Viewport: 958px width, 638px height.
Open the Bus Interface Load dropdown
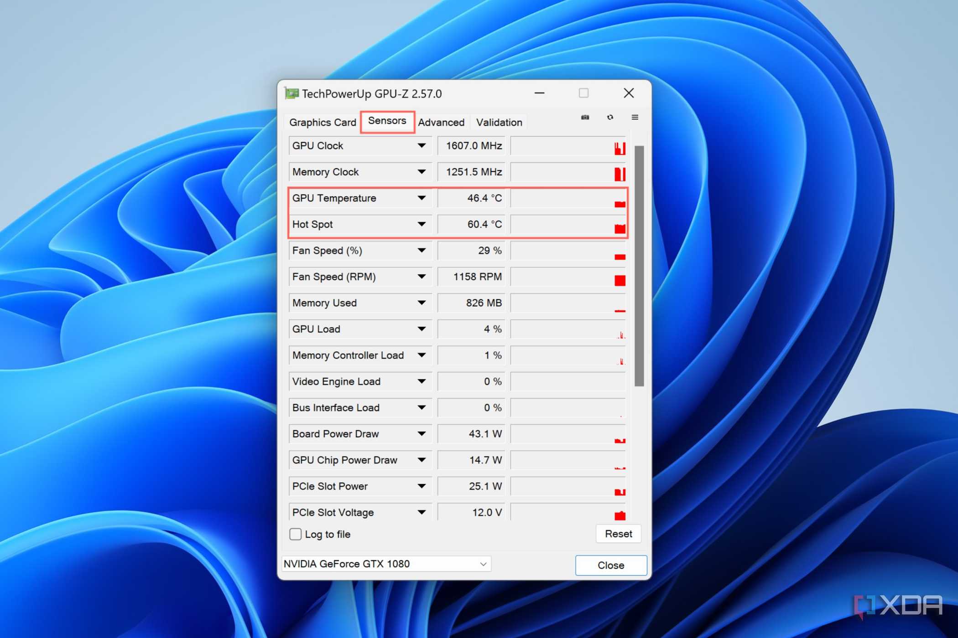point(422,408)
